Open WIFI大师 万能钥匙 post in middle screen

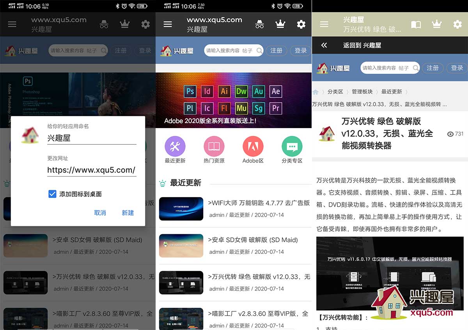[259, 203]
